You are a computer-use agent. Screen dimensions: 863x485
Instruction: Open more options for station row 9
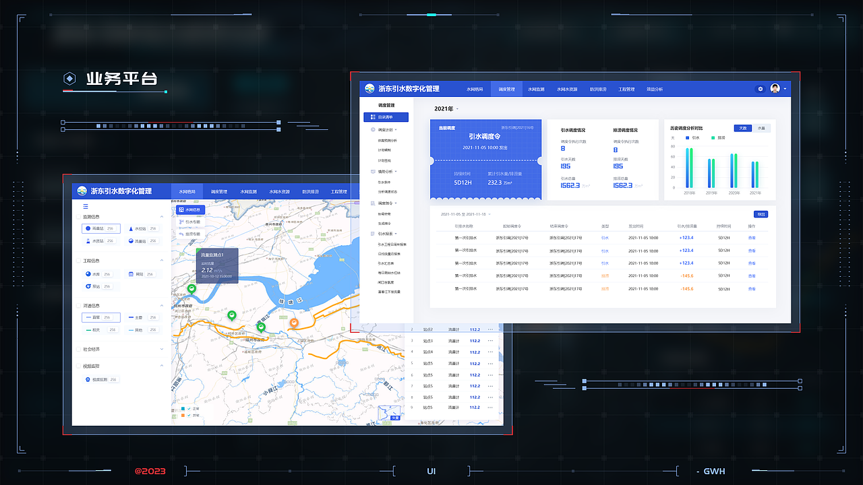490,407
